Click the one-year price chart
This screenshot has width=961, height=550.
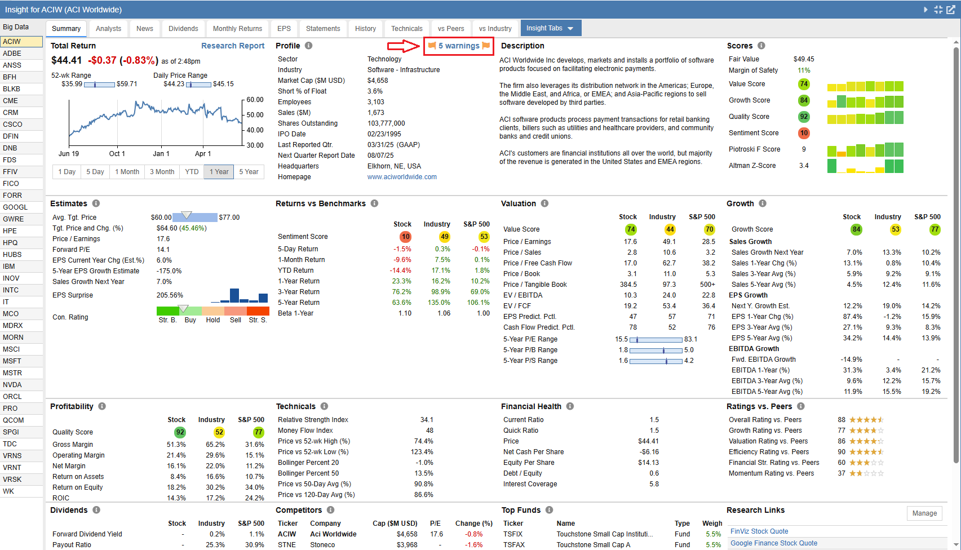click(156, 122)
